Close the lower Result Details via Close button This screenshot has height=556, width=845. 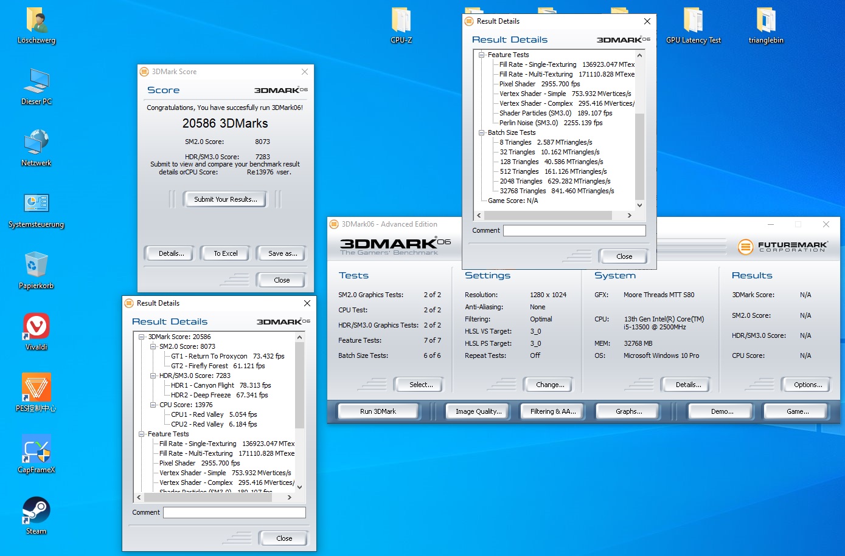(x=283, y=538)
